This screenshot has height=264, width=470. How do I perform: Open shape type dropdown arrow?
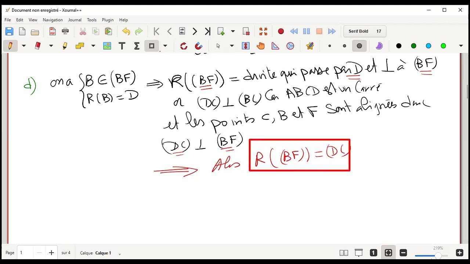pyautogui.click(x=165, y=46)
